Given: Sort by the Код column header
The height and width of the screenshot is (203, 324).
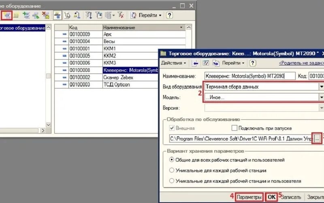Looking at the screenshot, I should (85, 27).
